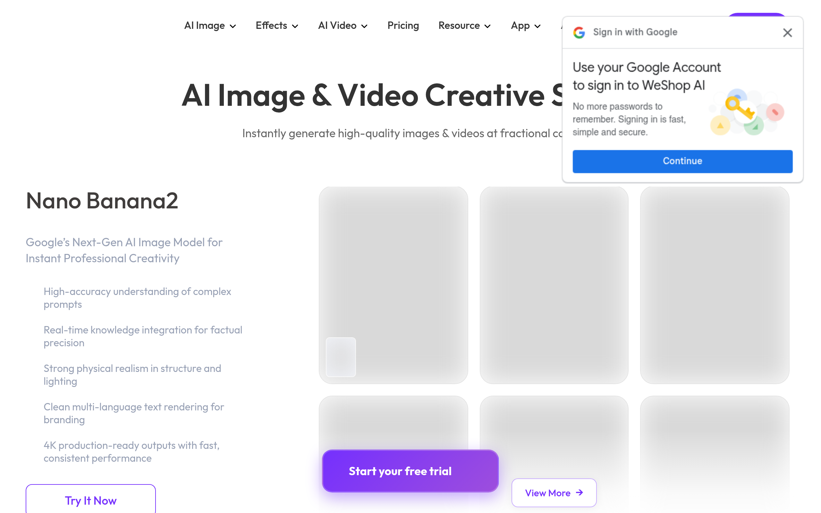
Task: Click the "Nano Banana2" heading
Action: pos(102,201)
